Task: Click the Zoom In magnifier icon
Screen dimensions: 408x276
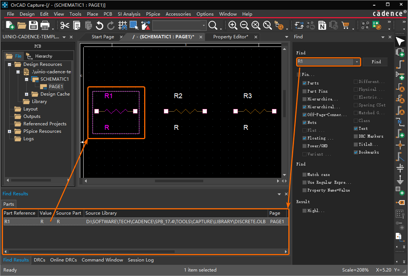Action: pos(233,25)
